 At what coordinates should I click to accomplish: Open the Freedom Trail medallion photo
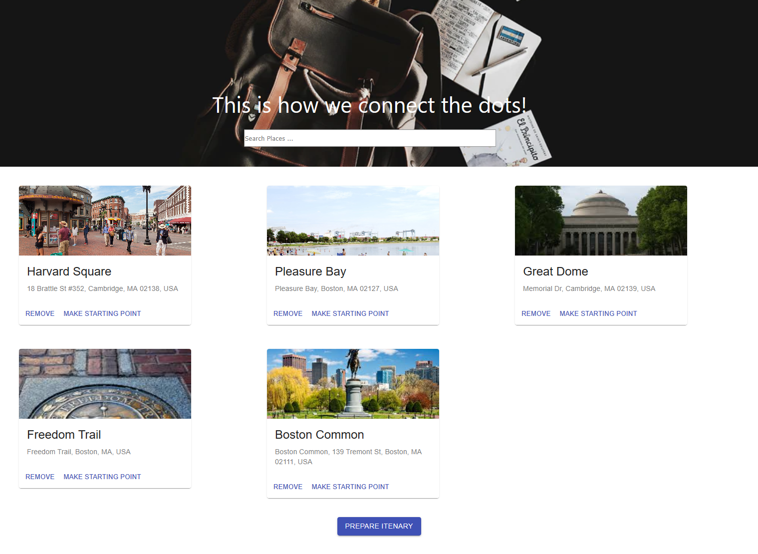[x=105, y=384]
